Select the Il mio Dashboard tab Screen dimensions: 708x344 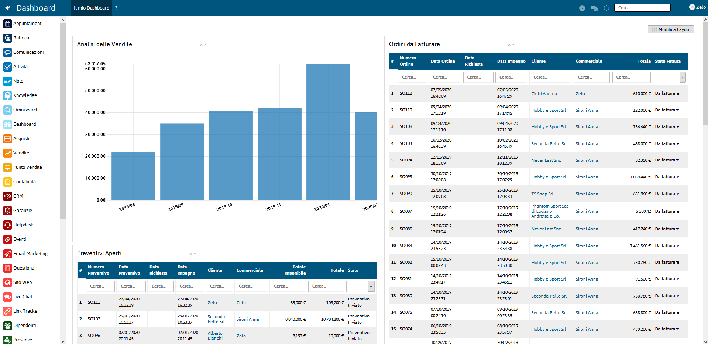[92, 8]
